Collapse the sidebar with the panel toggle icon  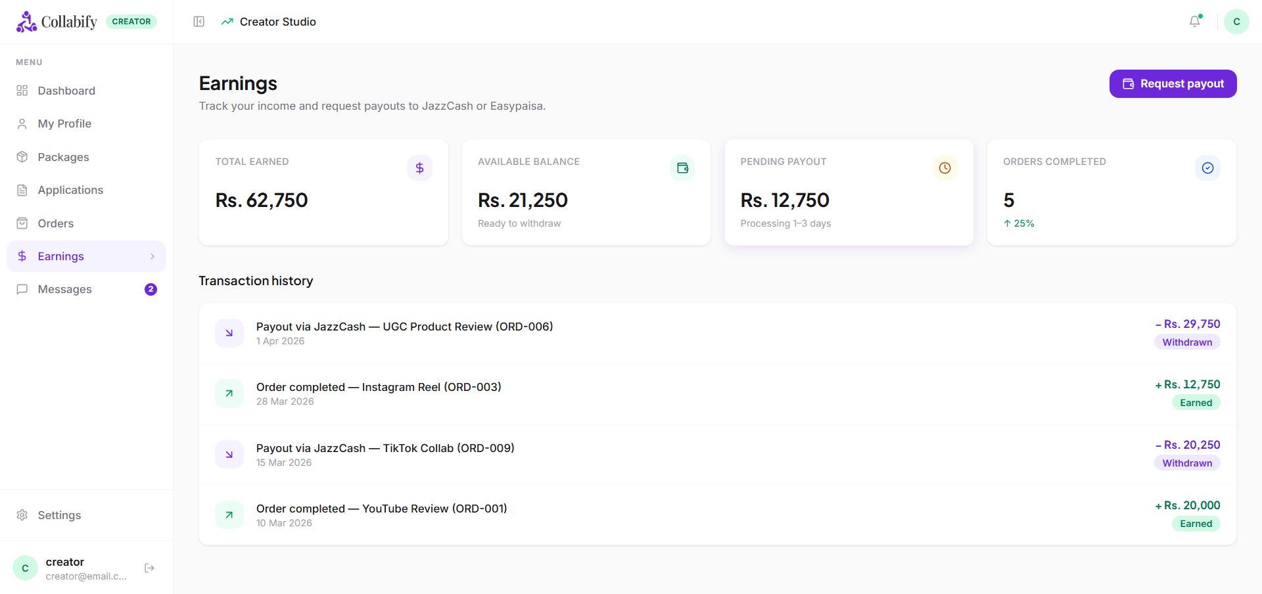pos(199,22)
